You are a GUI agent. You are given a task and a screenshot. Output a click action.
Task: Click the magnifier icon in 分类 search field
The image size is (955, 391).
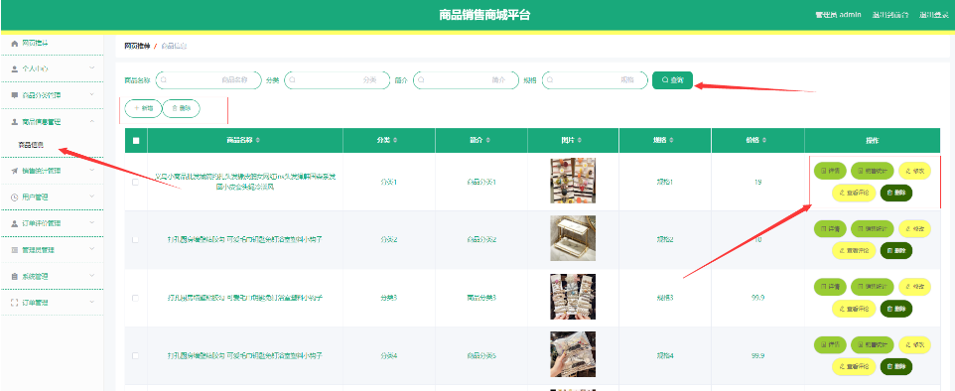292,79
